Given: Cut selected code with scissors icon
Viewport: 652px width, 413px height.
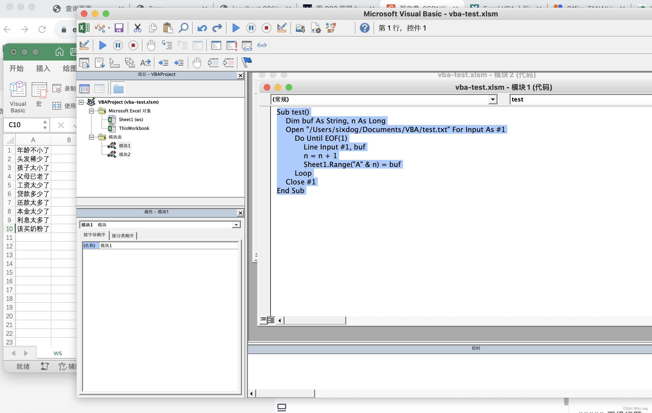Looking at the screenshot, I should point(137,28).
